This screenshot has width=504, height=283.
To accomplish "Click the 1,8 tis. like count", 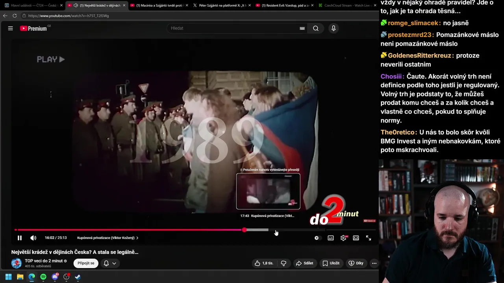I will tap(268, 263).
